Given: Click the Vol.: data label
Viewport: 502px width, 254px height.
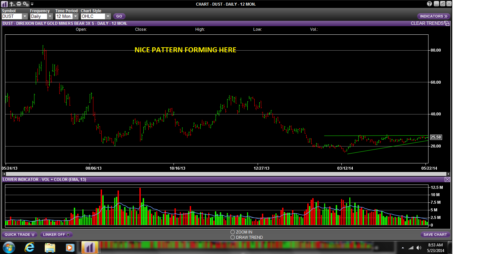Looking at the screenshot, I should pyautogui.click(x=314, y=29).
